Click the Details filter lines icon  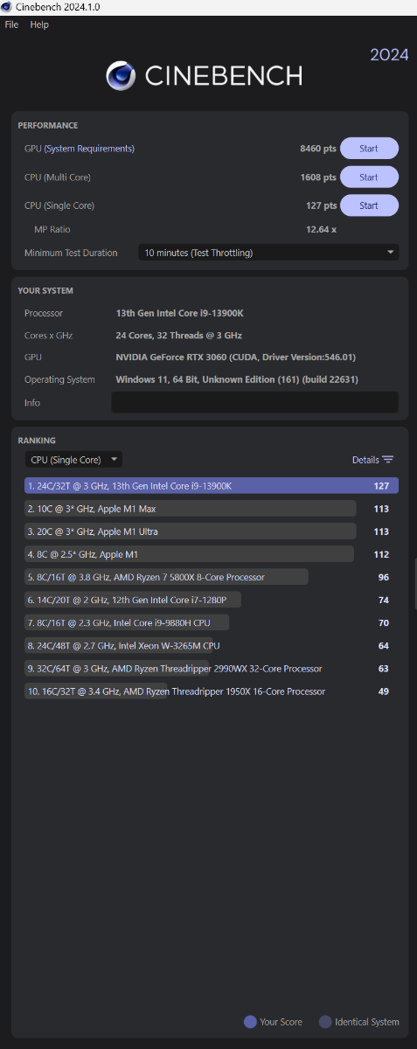click(387, 460)
